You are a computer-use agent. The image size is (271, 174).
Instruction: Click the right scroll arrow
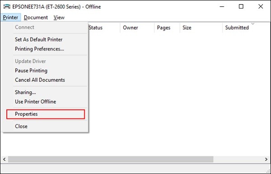click(266, 159)
